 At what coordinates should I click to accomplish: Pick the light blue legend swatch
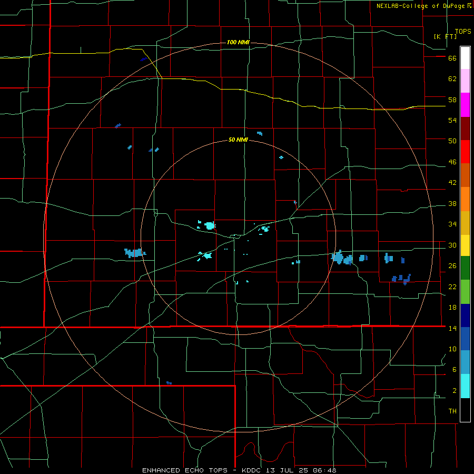click(465, 362)
